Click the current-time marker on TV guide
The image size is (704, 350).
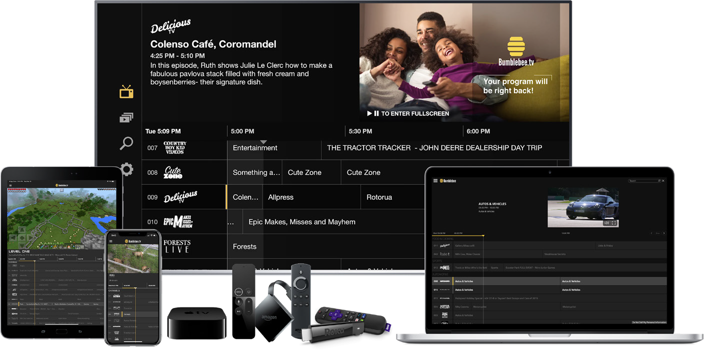coord(263,142)
